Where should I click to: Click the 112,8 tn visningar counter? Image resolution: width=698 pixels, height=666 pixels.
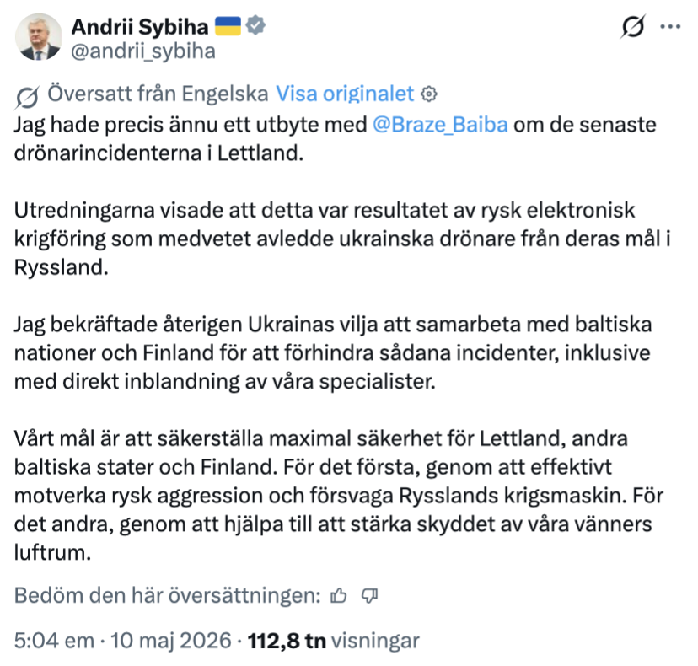334,641
